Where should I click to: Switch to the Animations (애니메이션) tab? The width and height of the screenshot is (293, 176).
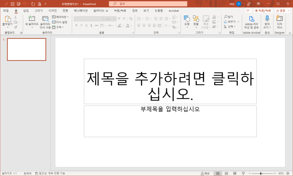coord(81,11)
